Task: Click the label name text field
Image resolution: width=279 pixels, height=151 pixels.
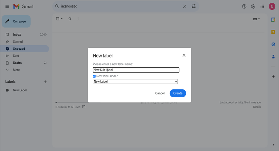Action: tap(136, 70)
